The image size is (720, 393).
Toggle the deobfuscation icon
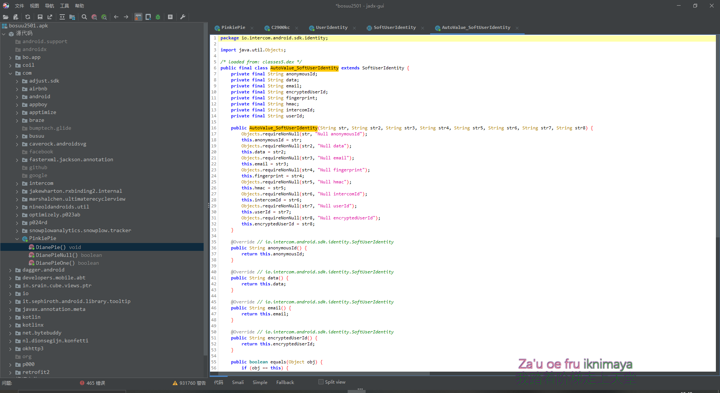(138, 17)
